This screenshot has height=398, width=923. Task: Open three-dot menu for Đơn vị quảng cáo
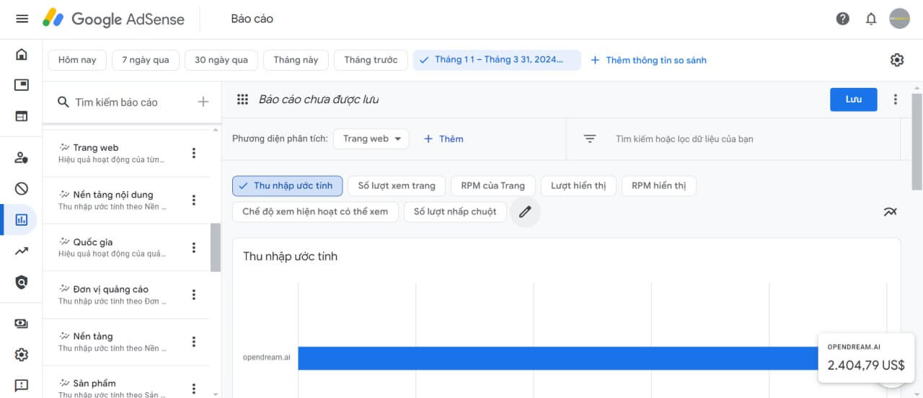tap(193, 294)
